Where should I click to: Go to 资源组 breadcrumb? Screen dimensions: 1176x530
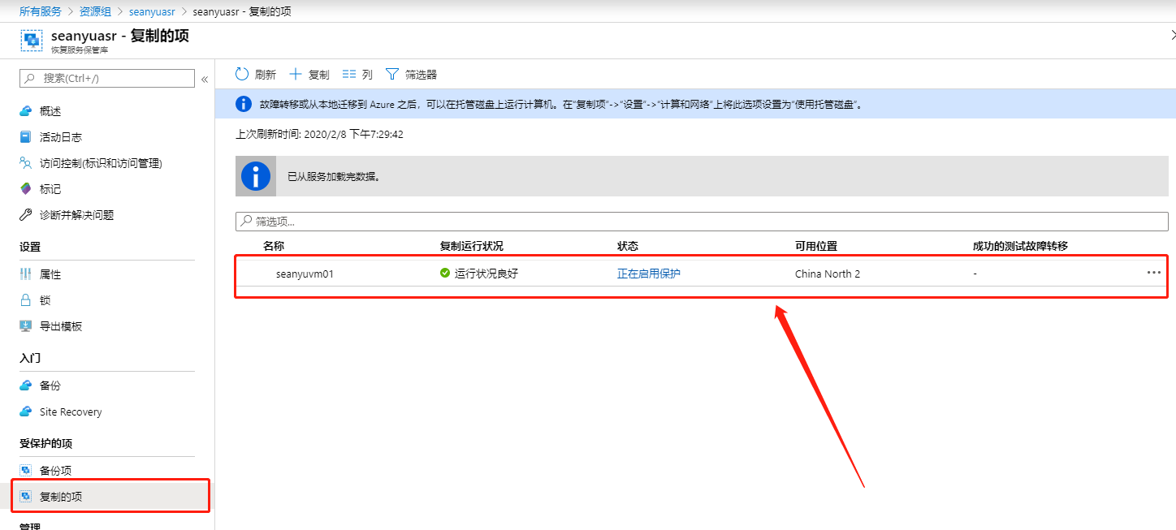tap(95, 11)
